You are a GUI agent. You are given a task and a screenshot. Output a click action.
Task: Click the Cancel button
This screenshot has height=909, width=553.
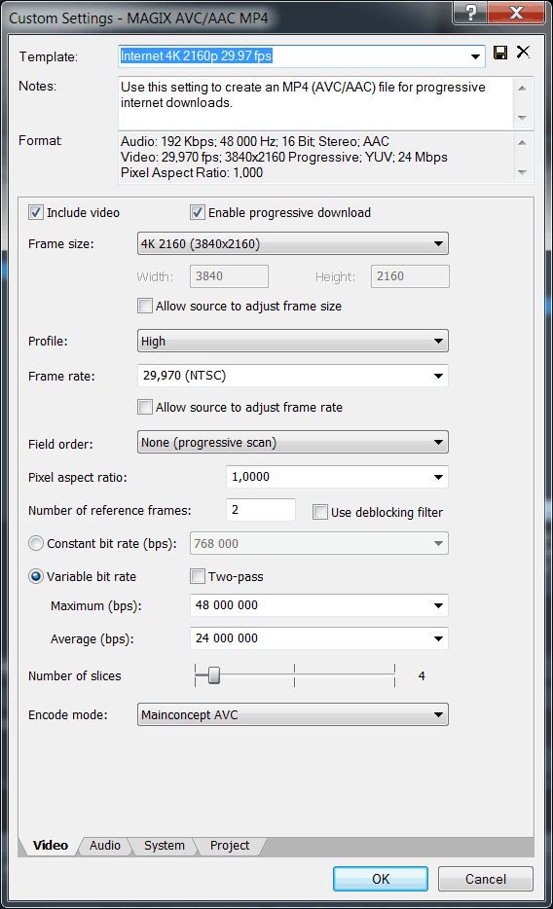click(x=485, y=879)
